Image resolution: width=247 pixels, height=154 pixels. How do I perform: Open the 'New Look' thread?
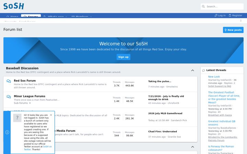tap(214, 77)
